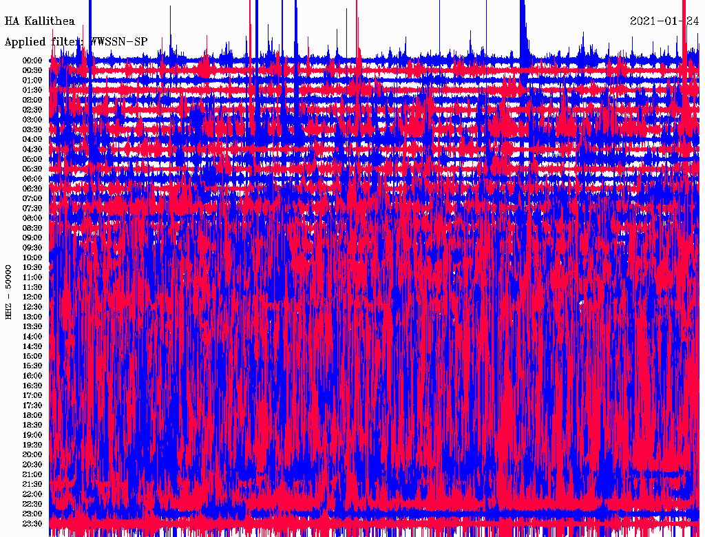Select the 23:30 time label
This screenshot has width=705, height=537.
coord(32,524)
